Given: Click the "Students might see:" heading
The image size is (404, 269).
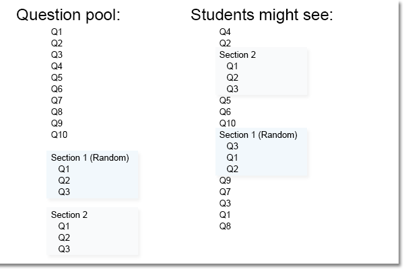Looking at the screenshot, I should (x=262, y=15).
